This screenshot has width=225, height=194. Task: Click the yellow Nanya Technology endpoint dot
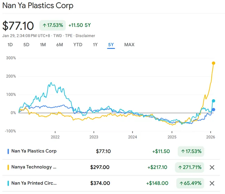[x=213, y=63]
